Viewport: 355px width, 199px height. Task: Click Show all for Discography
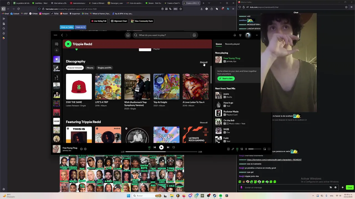[204, 62]
